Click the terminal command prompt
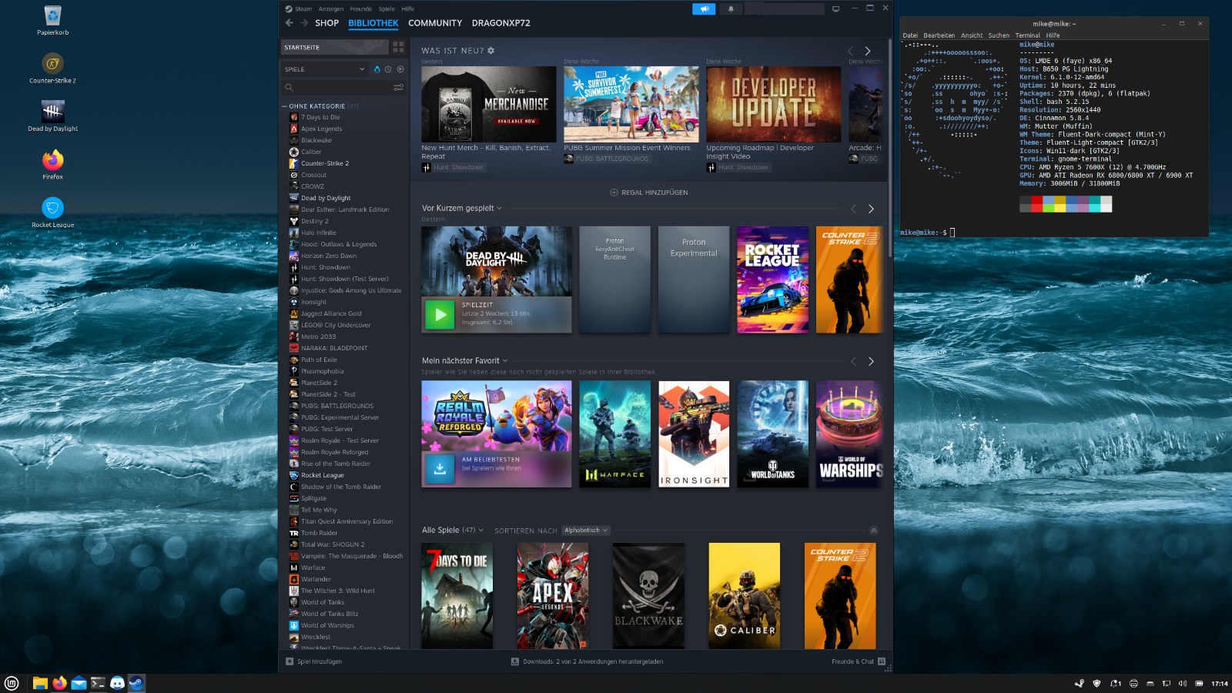This screenshot has width=1232, height=693. tap(928, 233)
